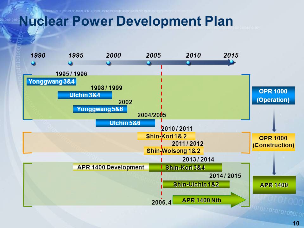Click the arrow between Operation and Construction boxes
This screenshot has width=304, height=228.
coord(274,120)
